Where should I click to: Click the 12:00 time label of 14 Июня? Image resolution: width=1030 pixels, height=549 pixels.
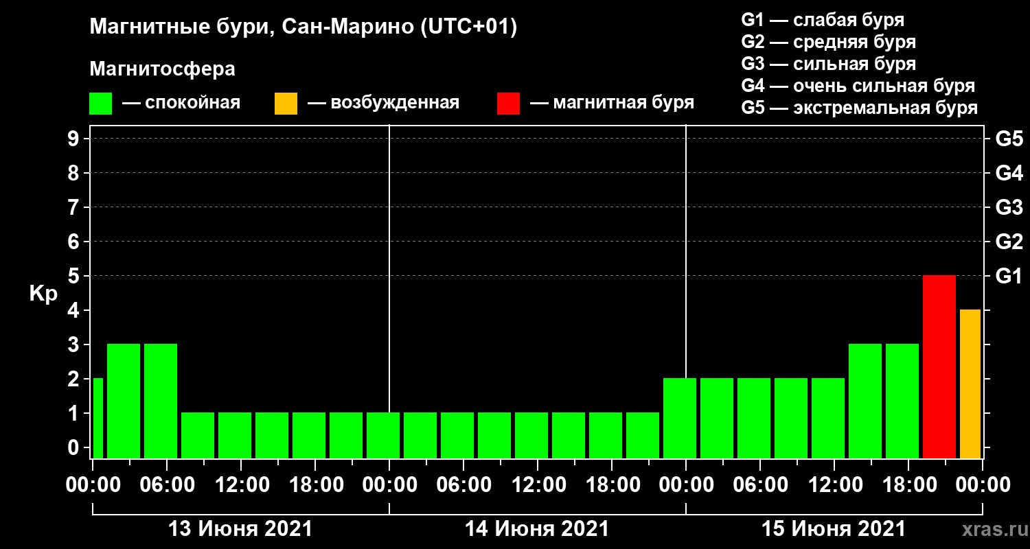(538, 484)
